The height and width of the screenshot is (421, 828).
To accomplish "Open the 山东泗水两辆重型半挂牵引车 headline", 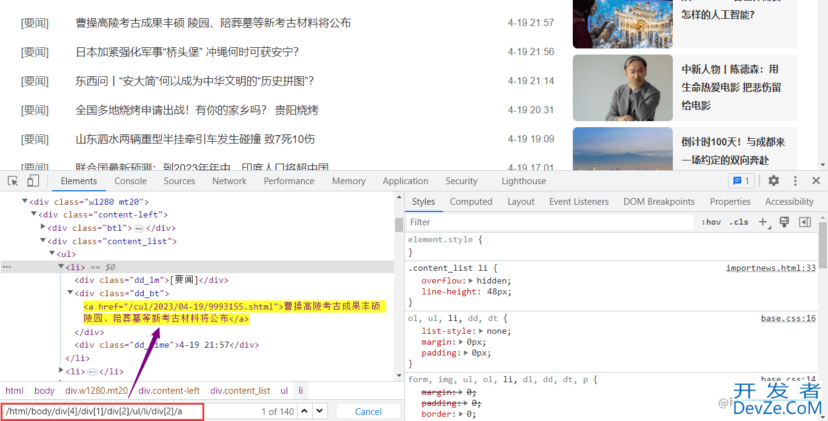I will coord(195,139).
